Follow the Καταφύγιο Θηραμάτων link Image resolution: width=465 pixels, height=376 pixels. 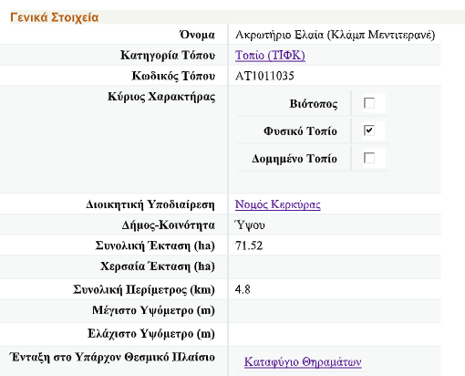pos(303,361)
